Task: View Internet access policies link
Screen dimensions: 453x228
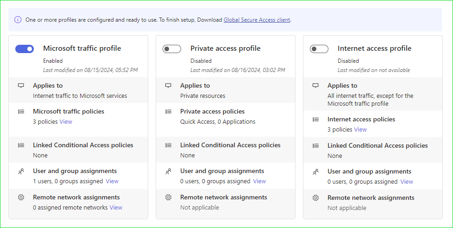Action: point(360,130)
